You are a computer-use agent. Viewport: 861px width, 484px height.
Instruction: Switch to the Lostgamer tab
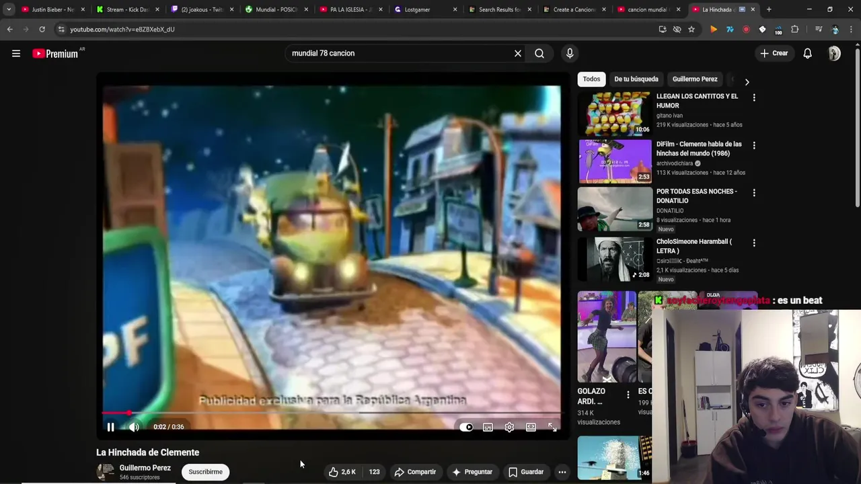click(425, 9)
